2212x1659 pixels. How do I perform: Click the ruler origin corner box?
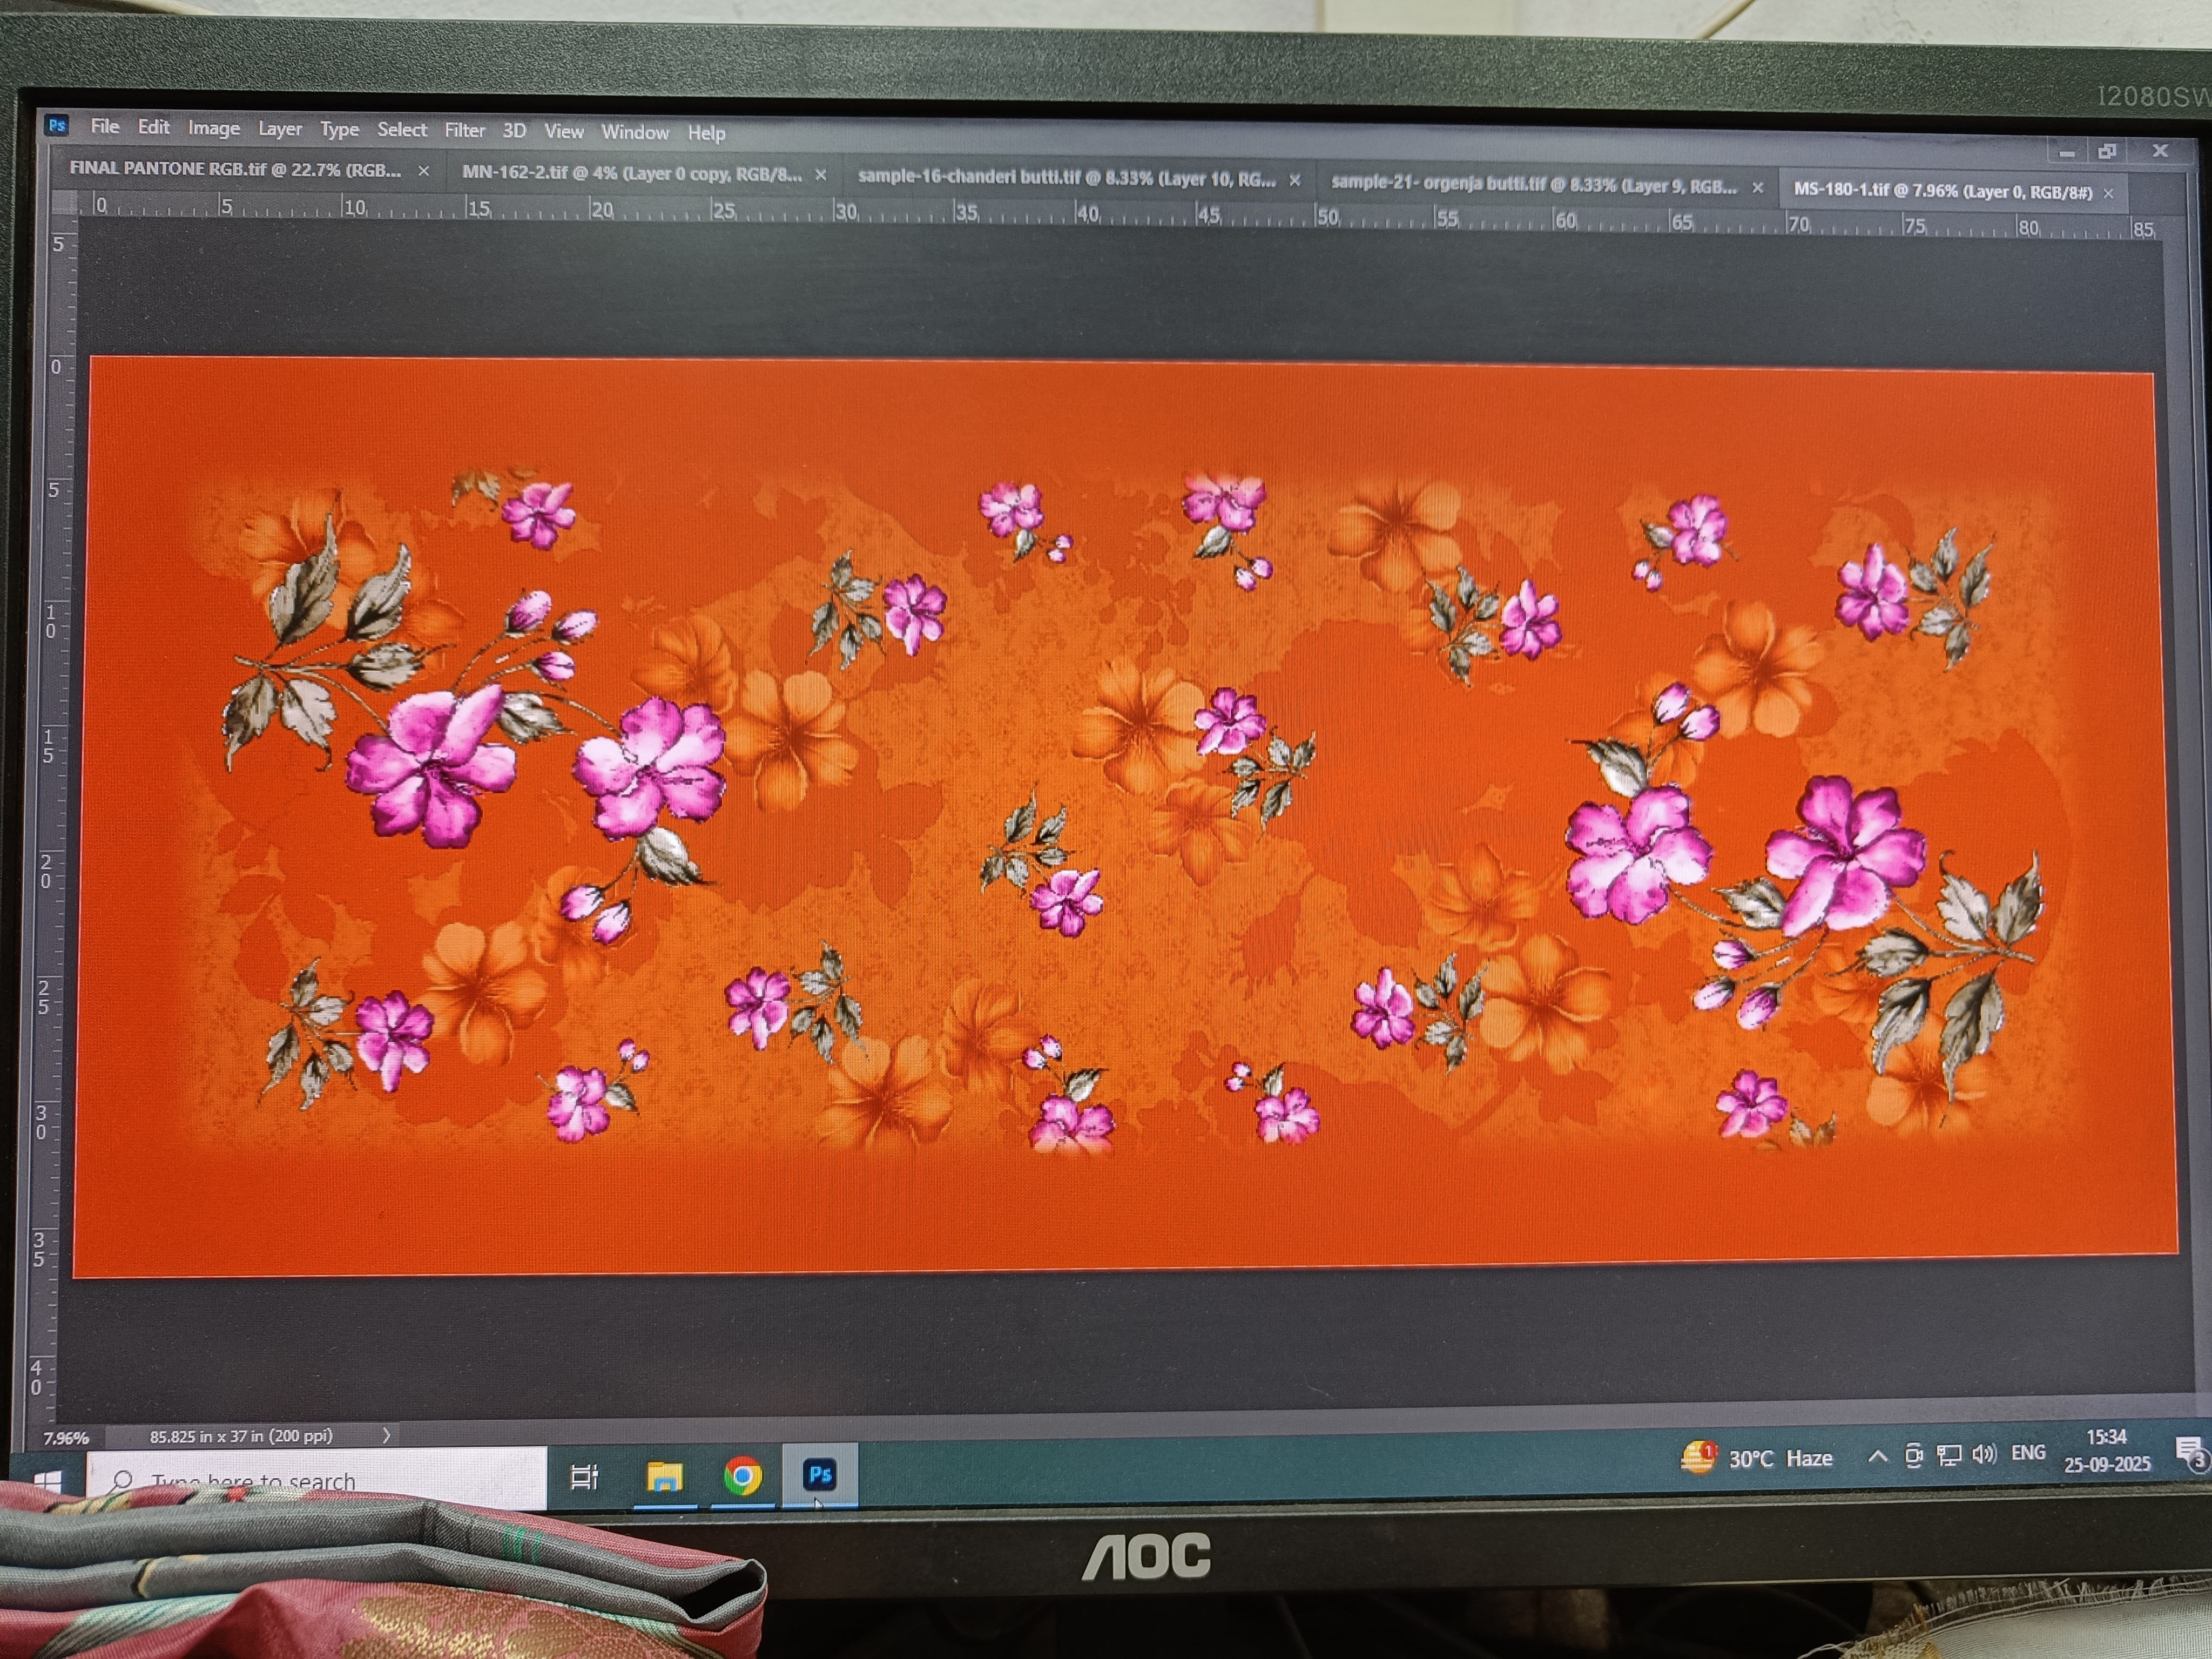(64, 203)
